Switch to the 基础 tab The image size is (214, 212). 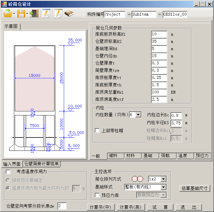[150, 156]
